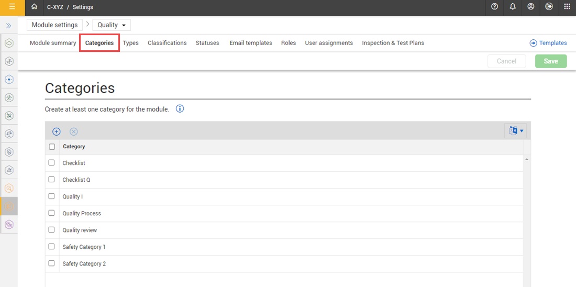Go to the home icon
Screen dimensions: 576x287
point(34,7)
